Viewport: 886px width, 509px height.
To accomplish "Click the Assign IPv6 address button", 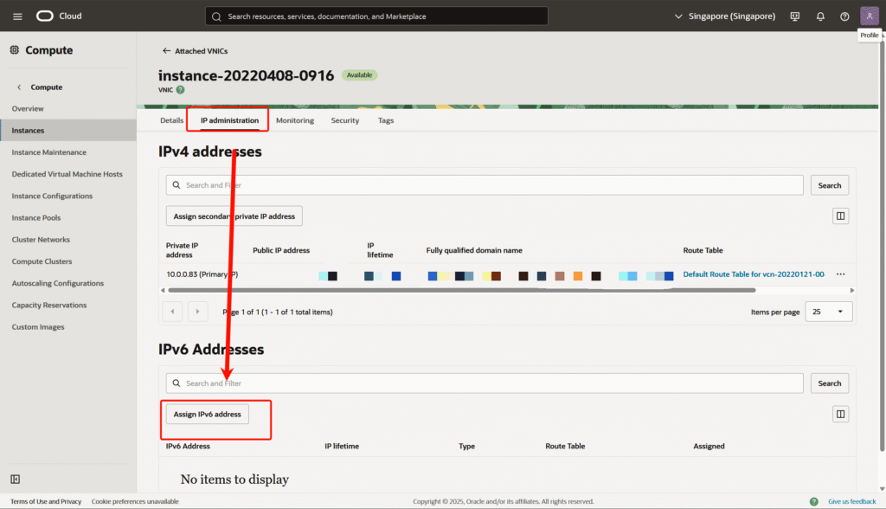I will [208, 415].
